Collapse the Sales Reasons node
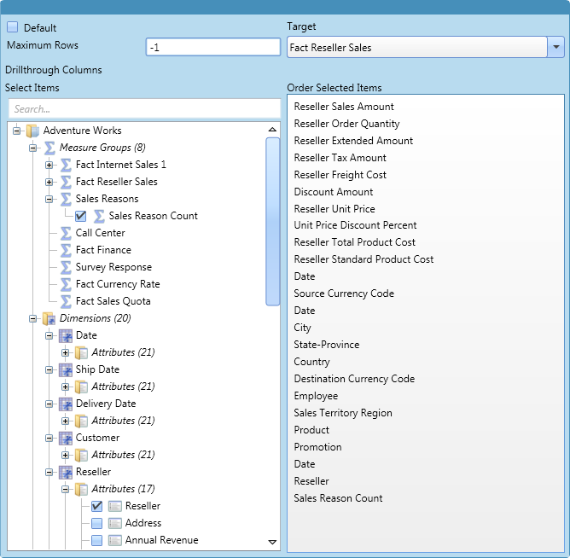 [49, 199]
